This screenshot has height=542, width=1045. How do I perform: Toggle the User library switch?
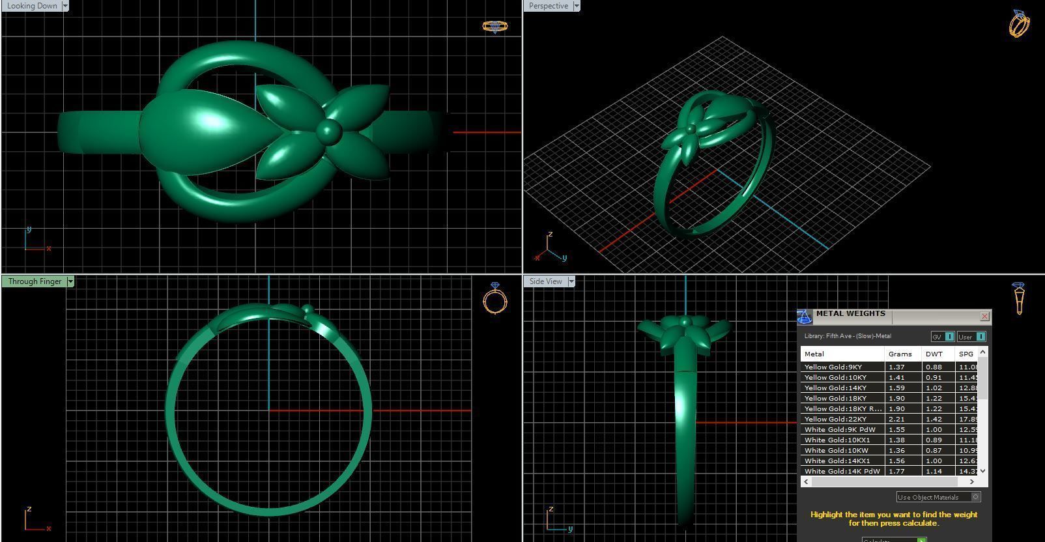tap(971, 337)
